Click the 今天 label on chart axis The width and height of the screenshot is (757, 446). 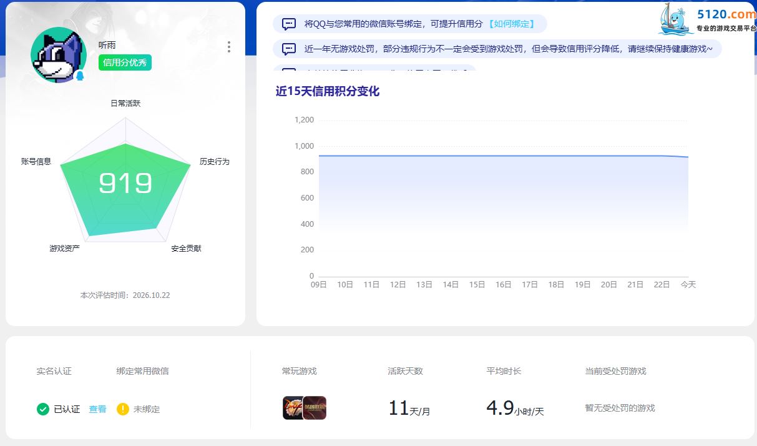pyautogui.click(x=688, y=284)
